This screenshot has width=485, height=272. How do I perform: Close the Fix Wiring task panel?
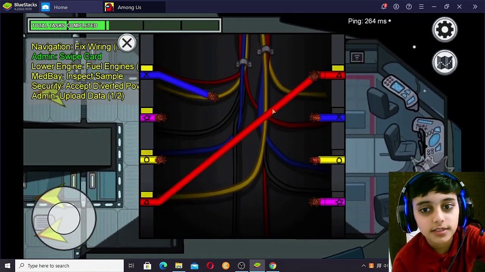point(127,43)
